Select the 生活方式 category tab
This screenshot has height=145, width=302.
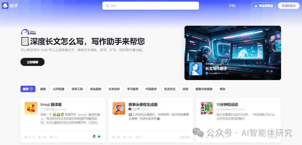(x=170, y=89)
